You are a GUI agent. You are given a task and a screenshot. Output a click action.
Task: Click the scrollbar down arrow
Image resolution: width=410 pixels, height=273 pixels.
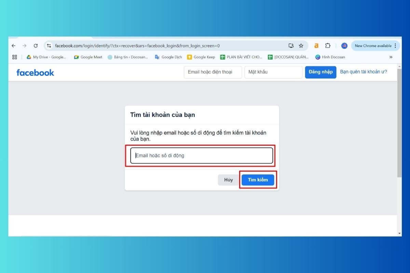(x=399, y=234)
